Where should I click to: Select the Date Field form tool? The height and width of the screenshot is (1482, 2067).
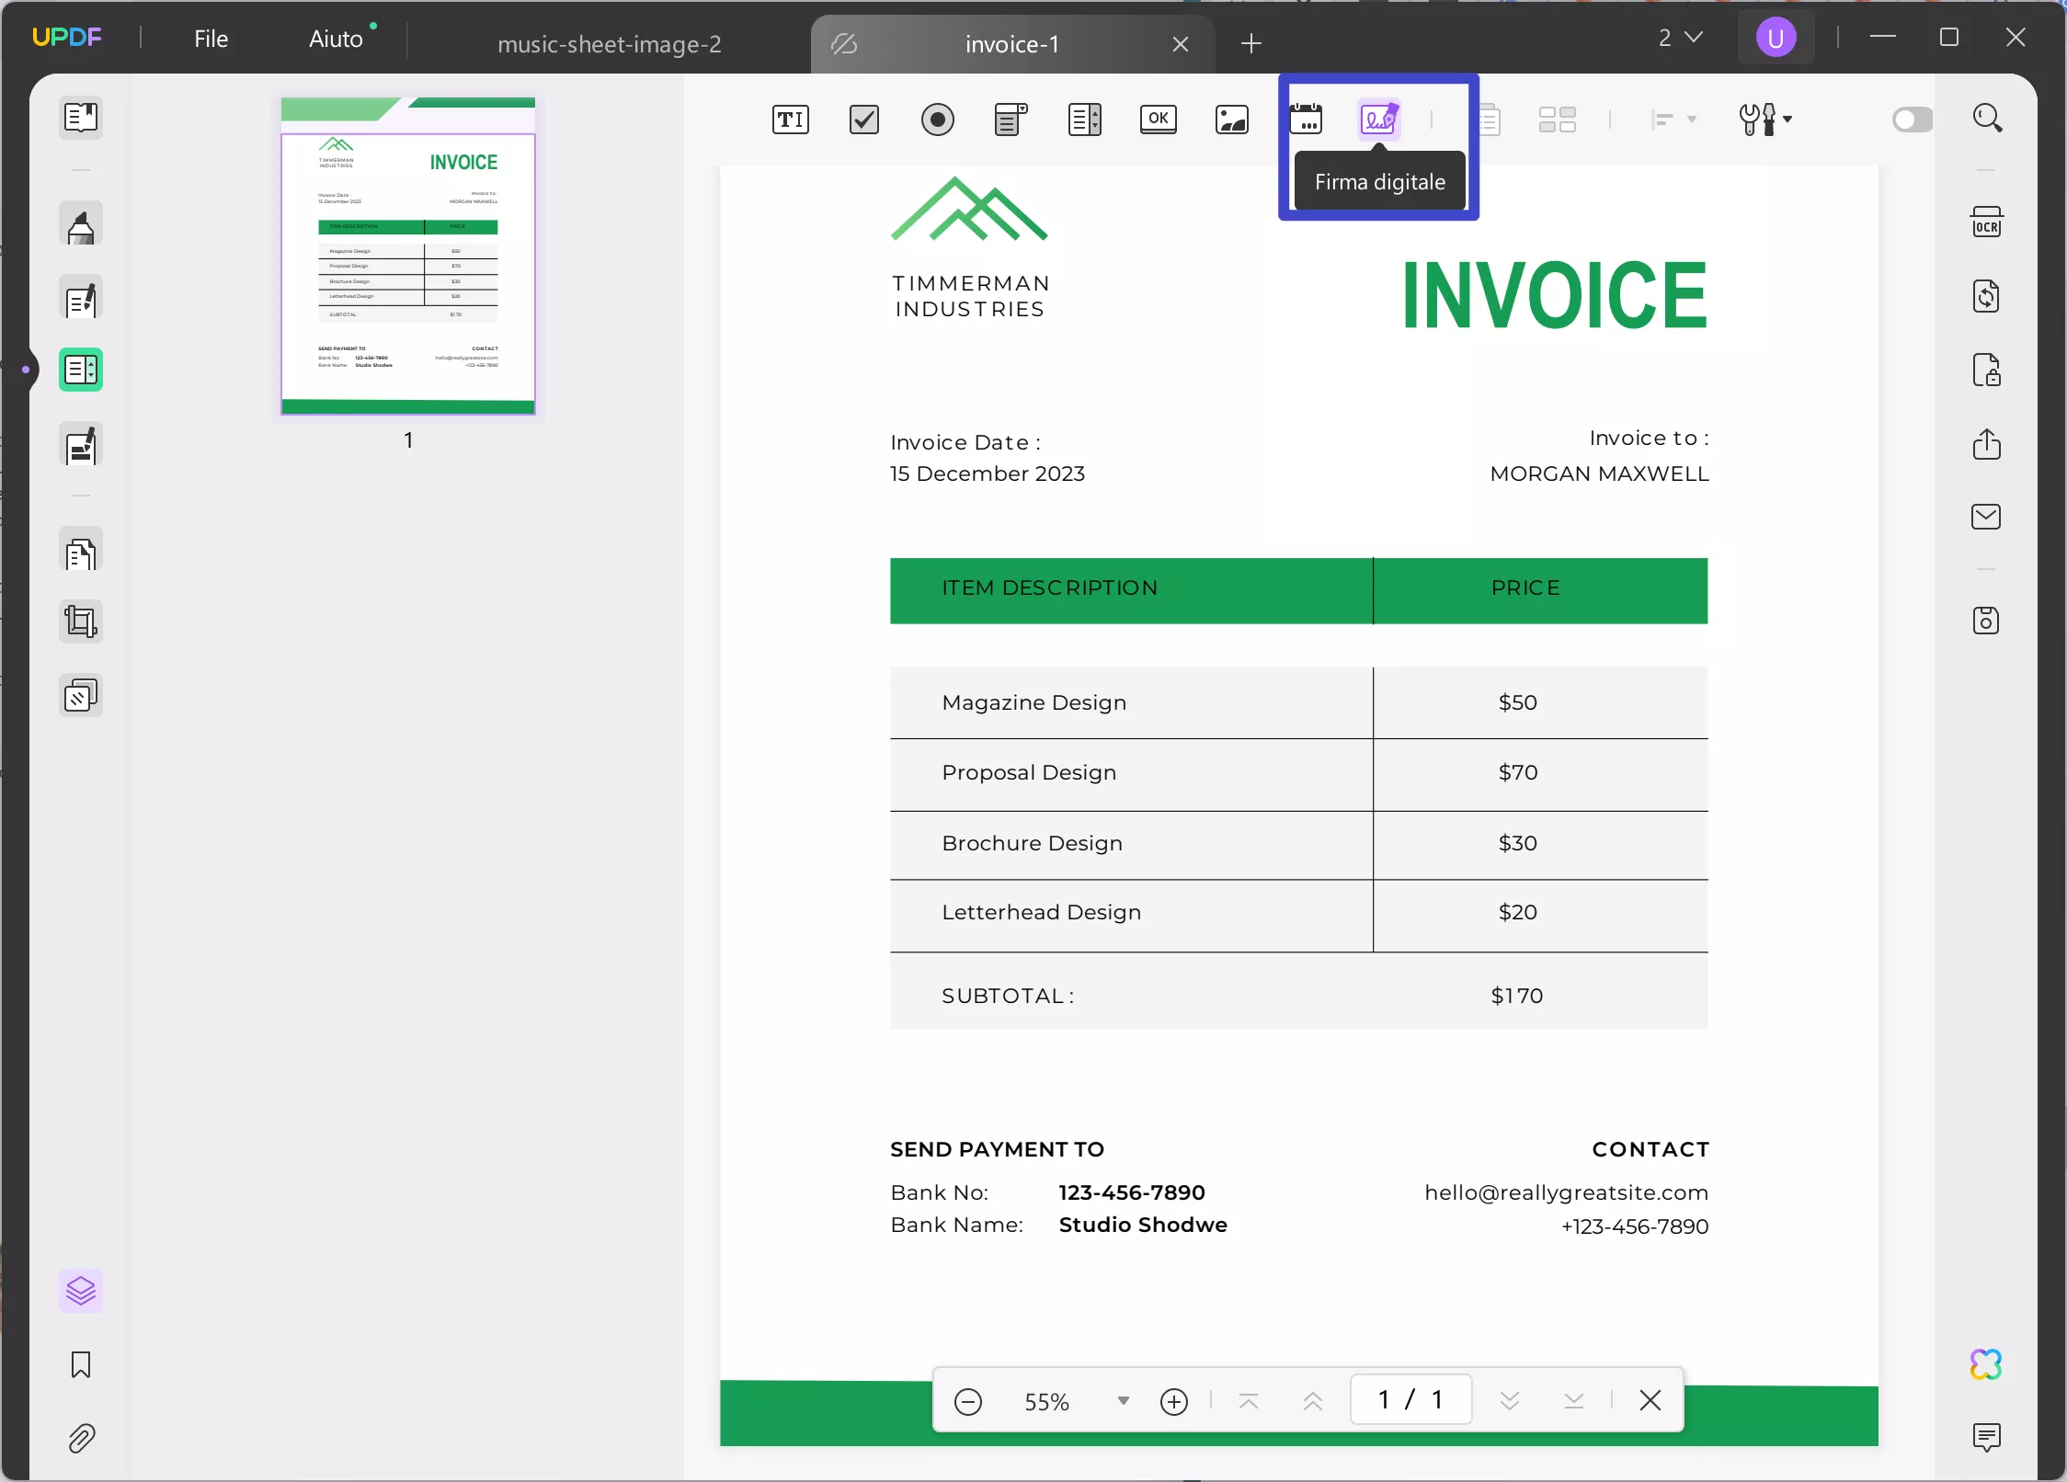coord(1306,120)
